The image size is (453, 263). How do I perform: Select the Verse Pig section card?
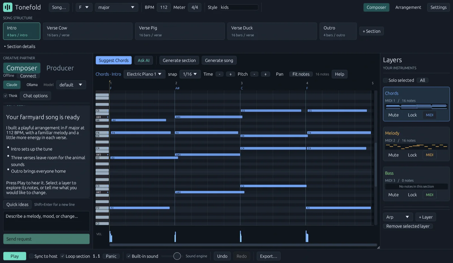coord(180,31)
